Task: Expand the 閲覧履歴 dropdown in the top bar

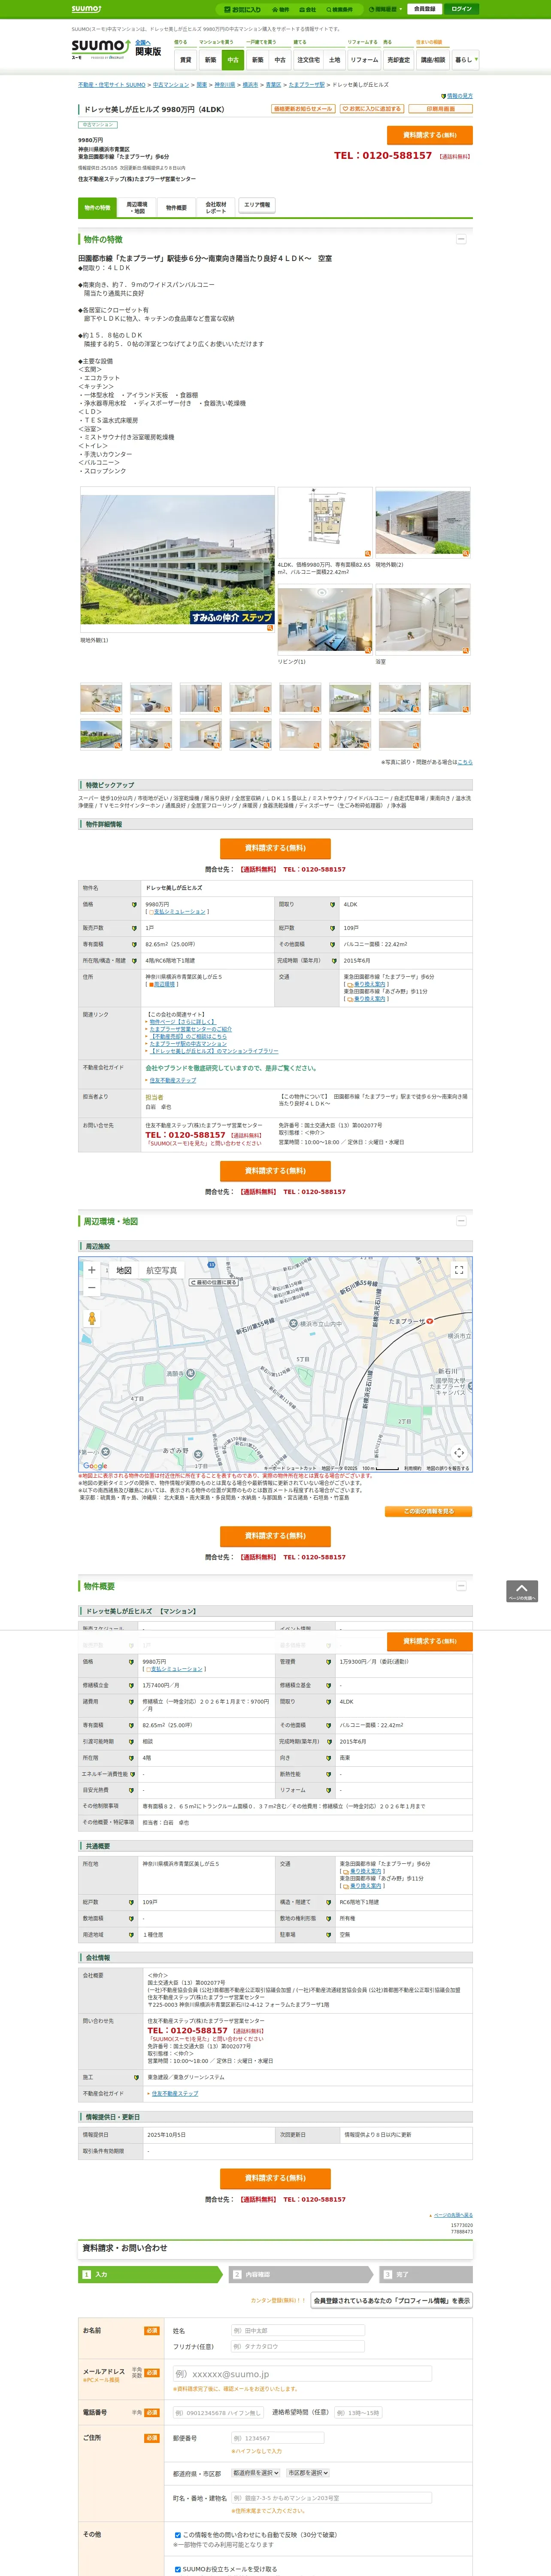Action: click(385, 9)
